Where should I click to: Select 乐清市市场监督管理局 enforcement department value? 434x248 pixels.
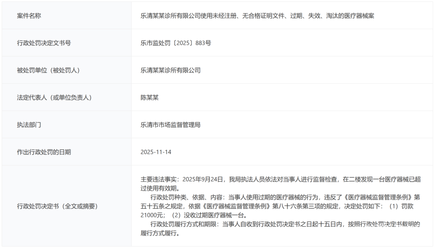[170, 125]
